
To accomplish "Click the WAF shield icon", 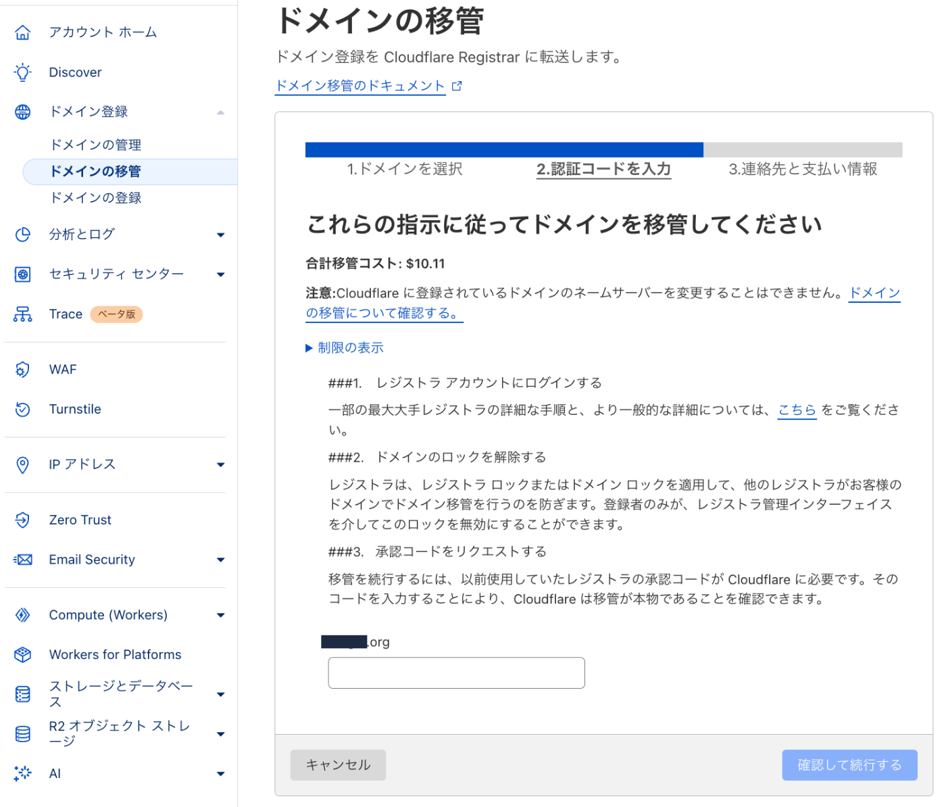I will [23, 370].
